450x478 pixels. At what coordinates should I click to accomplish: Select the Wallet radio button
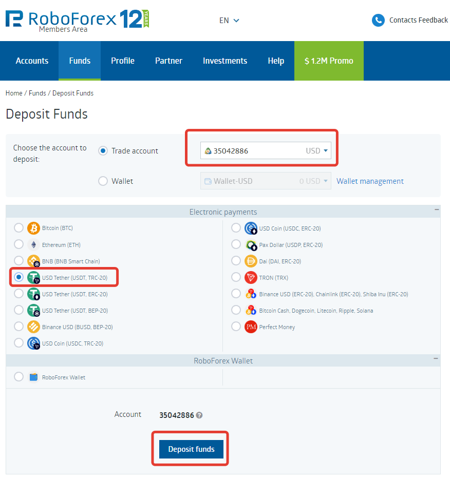(x=103, y=181)
